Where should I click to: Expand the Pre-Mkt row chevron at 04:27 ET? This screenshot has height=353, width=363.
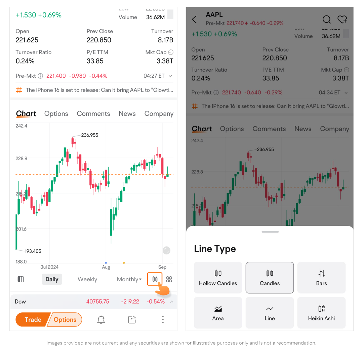pyautogui.click(x=170, y=76)
